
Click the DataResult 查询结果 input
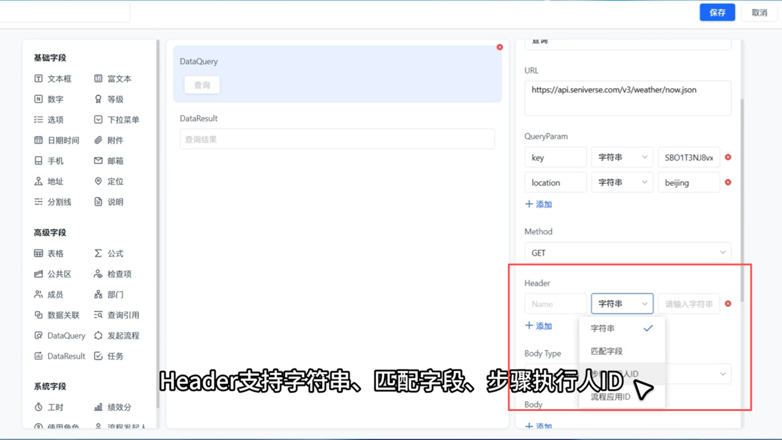(337, 139)
